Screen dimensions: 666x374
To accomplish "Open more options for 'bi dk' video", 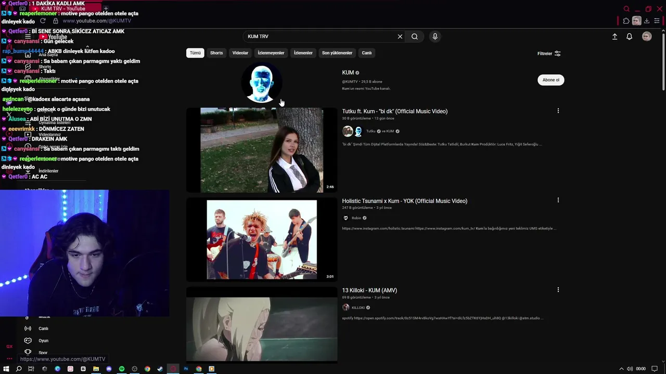I will pyautogui.click(x=558, y=111).
